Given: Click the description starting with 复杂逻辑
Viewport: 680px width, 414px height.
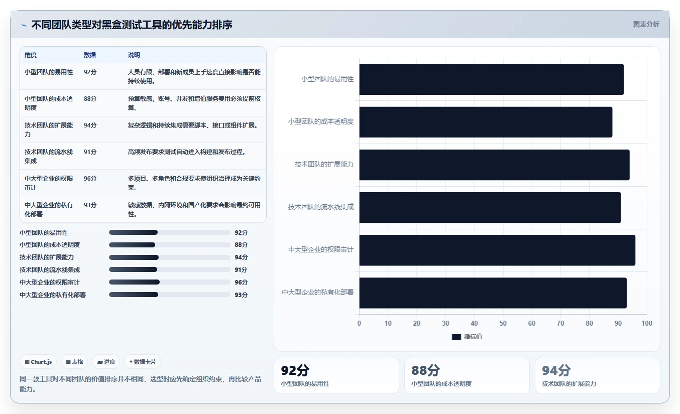Looking at the screenshot, I should (x=193, y=125).
